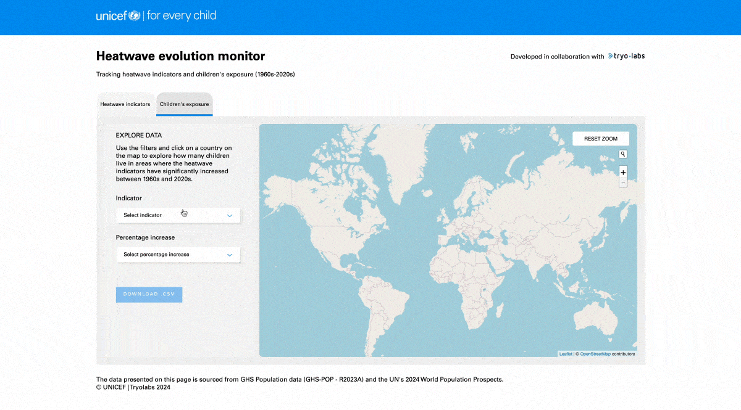
Task: Open the Select percentage increase dropdown
Action: click(177, 255)
